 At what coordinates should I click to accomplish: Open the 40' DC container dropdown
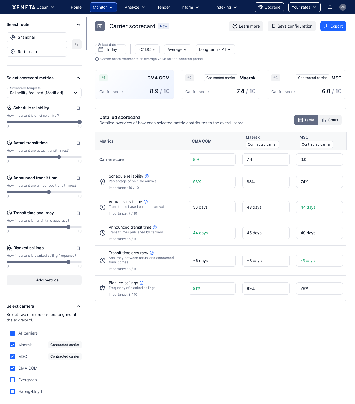click(147, 49)
